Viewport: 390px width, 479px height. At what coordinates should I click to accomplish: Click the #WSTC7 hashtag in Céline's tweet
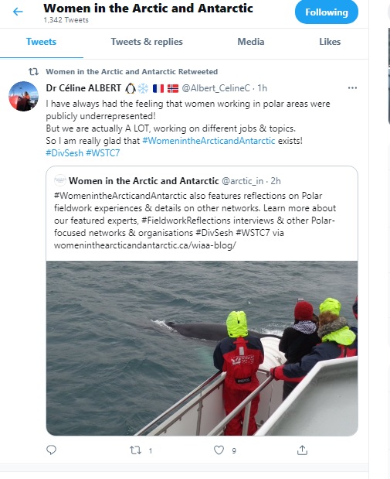tap(103, 153)
